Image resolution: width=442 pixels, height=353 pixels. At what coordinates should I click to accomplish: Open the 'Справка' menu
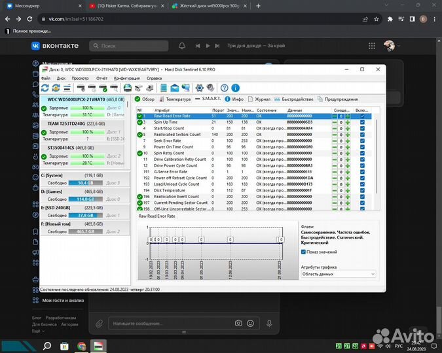[x=154, y=78]
